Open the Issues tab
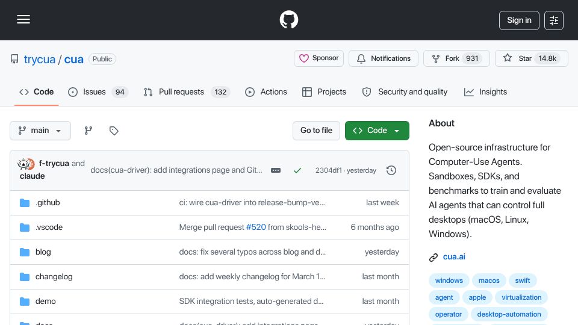The image size is (578, 325). pos(98,91)
